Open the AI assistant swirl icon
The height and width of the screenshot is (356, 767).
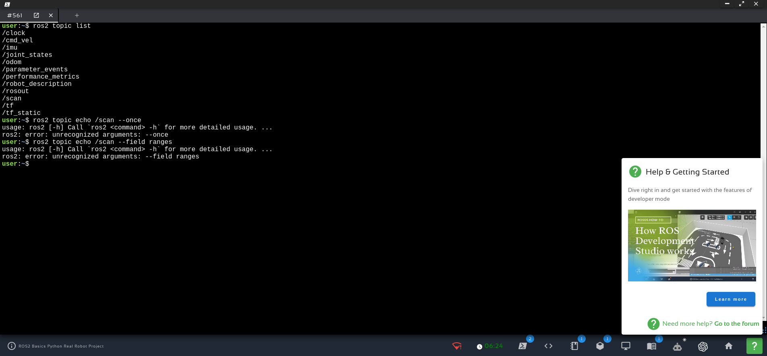[x=703, y=346]
